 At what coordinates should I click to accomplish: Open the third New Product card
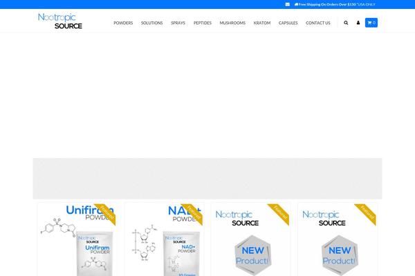click(x=250, y=239)
